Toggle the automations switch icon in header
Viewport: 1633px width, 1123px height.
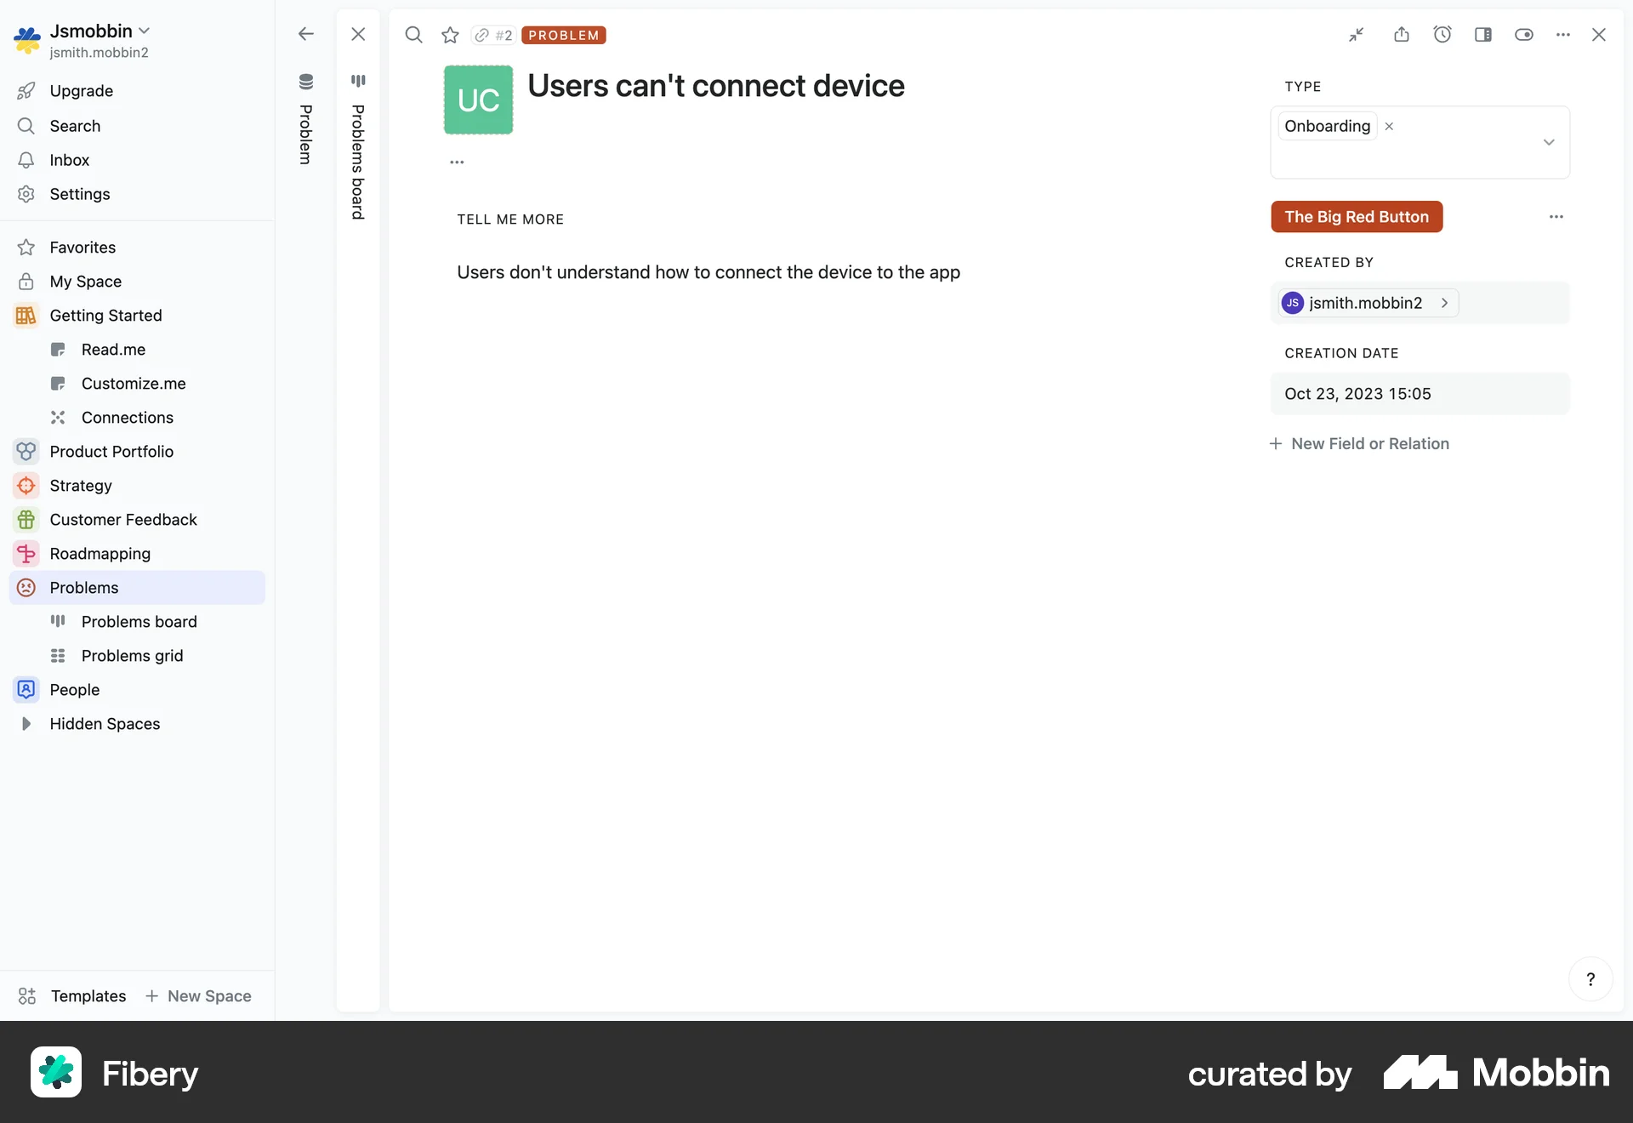pyautogui.click(x=1524, y=35)
